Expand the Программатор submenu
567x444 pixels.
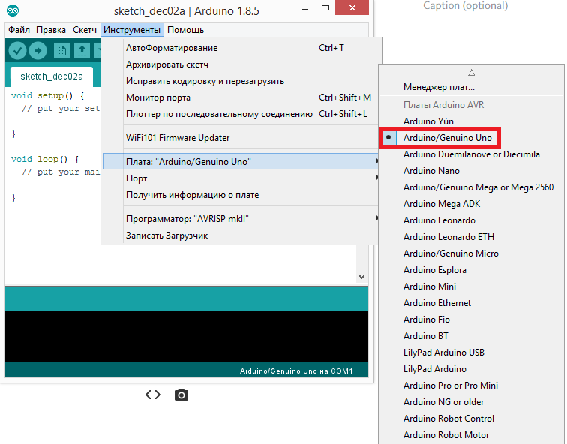(x=241, y=219)
